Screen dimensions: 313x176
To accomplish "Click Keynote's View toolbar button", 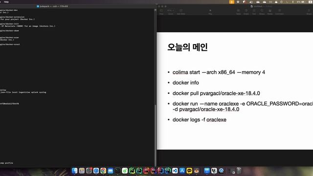I will 161,12.
